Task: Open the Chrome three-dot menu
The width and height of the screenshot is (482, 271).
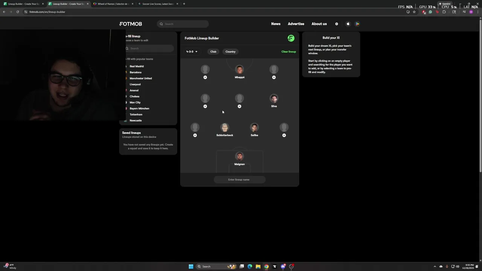Action: pyautogui.click(x=477, y=12)
